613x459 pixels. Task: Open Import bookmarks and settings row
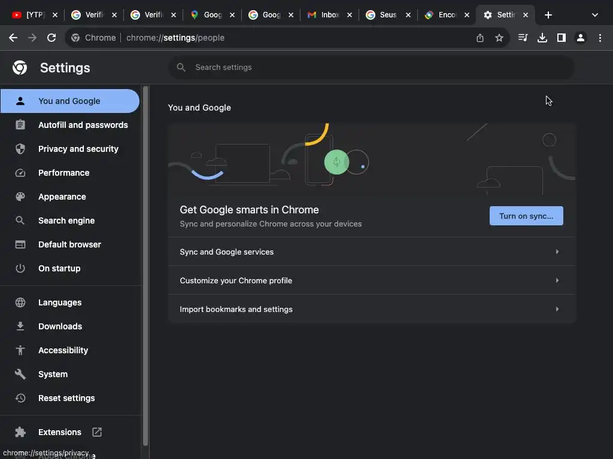pos(371,309)
